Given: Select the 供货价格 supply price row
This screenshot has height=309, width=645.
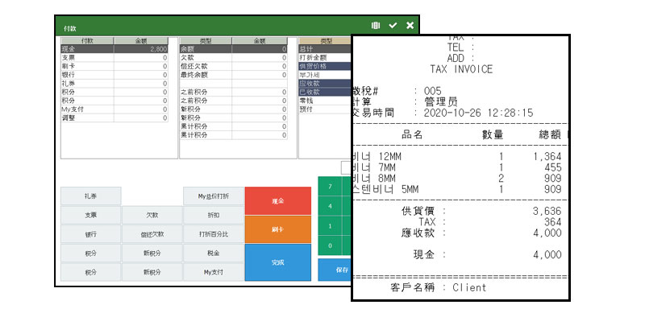Looking at the screenshot, I should [325, 66].
